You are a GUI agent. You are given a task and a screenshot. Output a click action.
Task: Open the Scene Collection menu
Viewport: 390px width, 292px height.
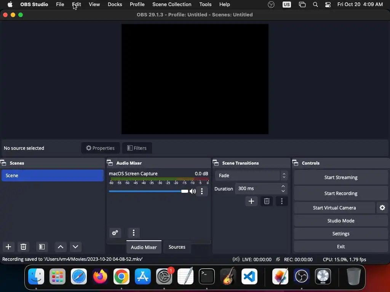click(172, 5)
